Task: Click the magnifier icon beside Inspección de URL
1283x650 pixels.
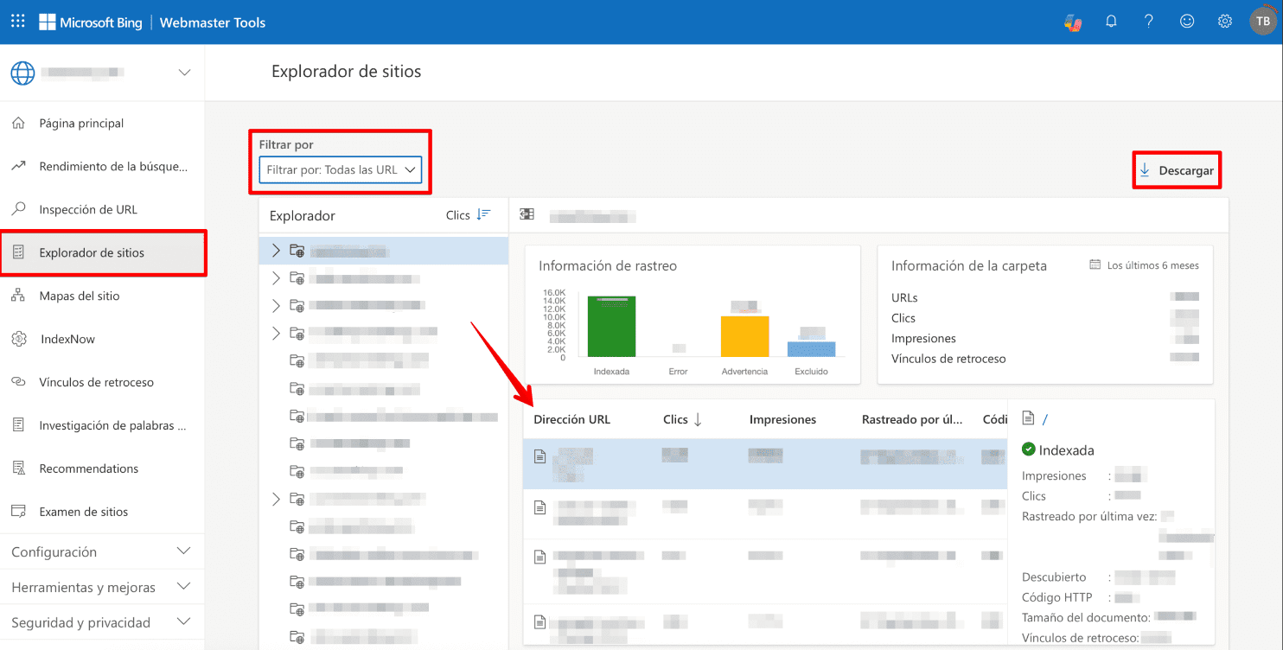Action: tap(18, 209)
